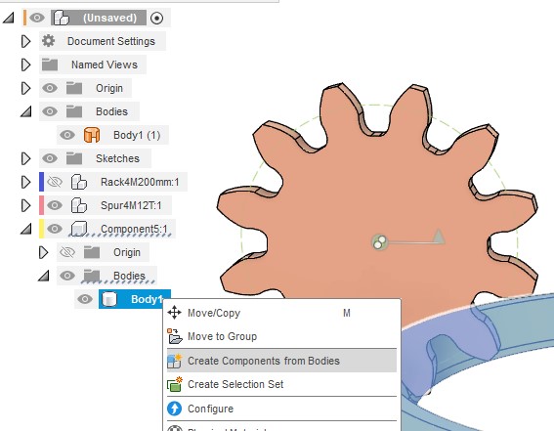The height and width of the screenshot is (431, 554).
Task: Click the Move/Copy cross-arrows icon
Action: coord(175,313)
